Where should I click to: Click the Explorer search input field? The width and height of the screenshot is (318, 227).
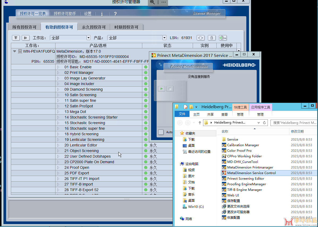coord(294,123)
